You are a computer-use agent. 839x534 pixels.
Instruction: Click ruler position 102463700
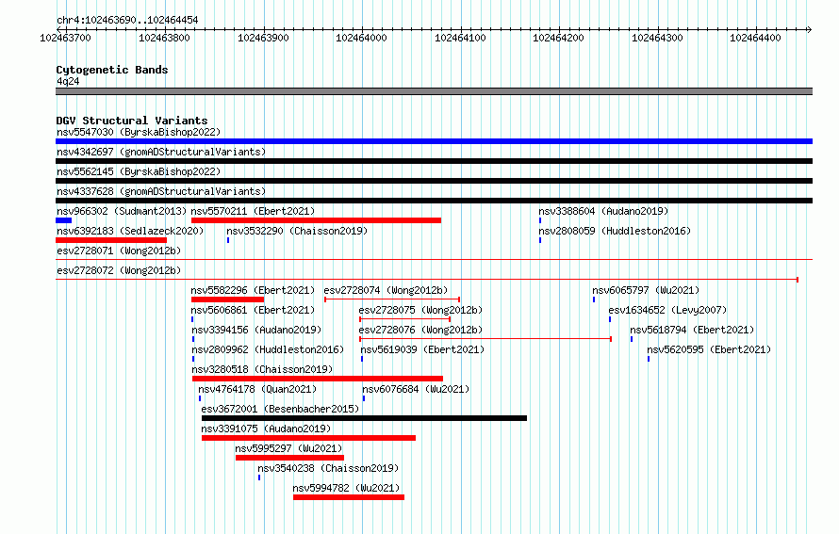pyautogui.click(x=65, y=38)
